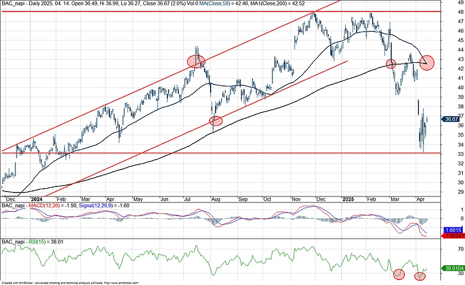This screenshot has width=465, height=285.
Task: Click the 38.0104 RSI value tag
Action: [x=453, y=268]
